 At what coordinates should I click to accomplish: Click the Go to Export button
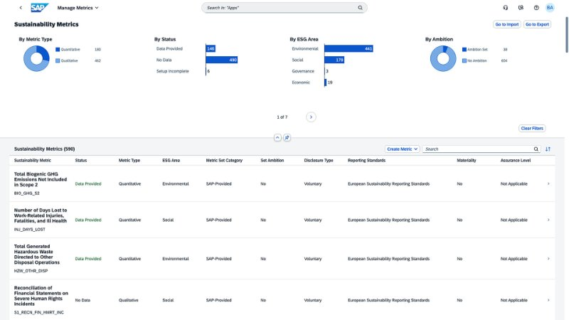coord(537,24)
